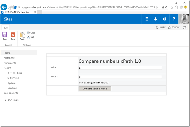
Task: Select Cut in the Clipboard group
Action: (30, 37)
